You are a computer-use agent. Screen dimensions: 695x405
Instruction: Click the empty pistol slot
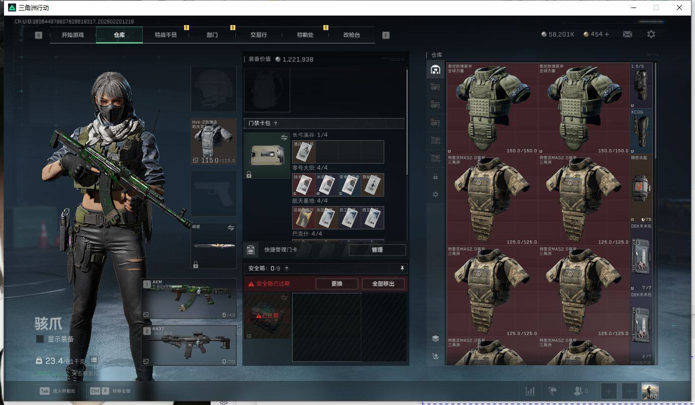(214, 194)
